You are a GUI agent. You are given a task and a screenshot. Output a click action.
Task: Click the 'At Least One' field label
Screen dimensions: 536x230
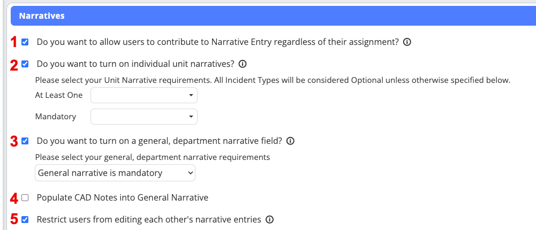pyautogui.click(x=59, y=95)
